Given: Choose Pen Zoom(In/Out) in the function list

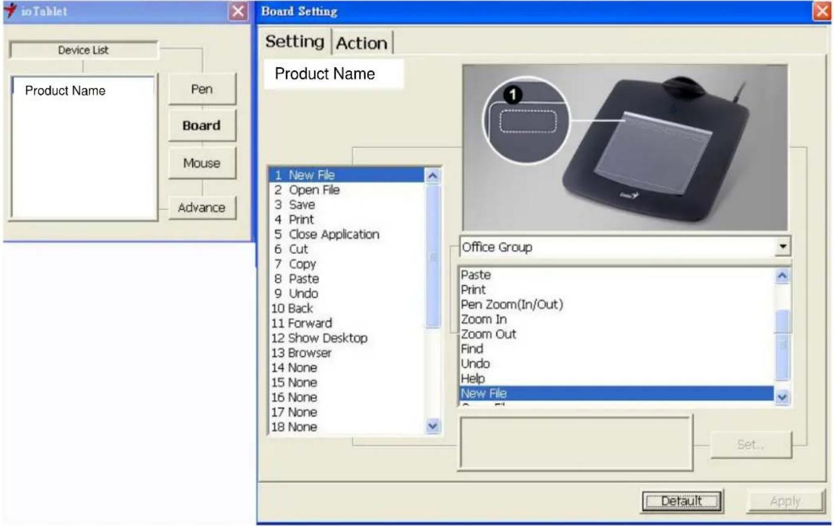Looking at the screenshot, I should click(x=617, y=304).
